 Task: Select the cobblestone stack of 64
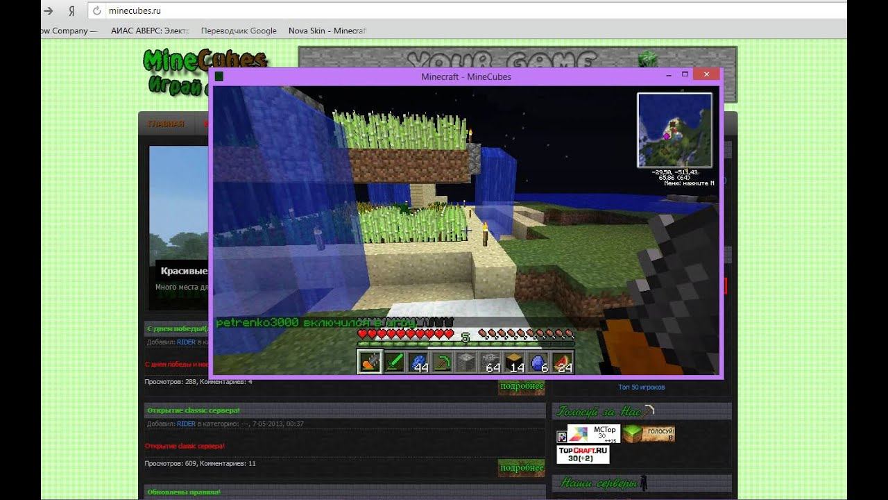click(x=491, y=361)
